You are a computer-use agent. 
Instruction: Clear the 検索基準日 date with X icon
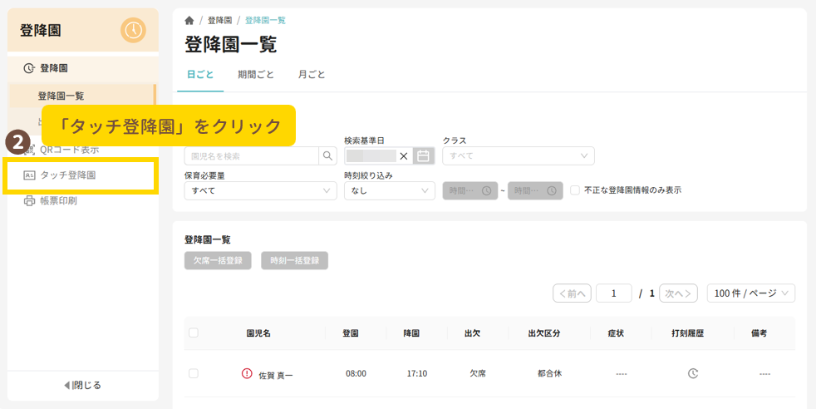404,155
